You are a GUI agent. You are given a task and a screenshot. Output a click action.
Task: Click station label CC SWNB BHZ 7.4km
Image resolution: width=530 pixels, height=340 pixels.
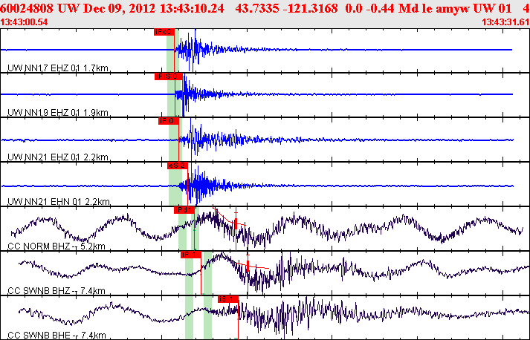[56, 291]
